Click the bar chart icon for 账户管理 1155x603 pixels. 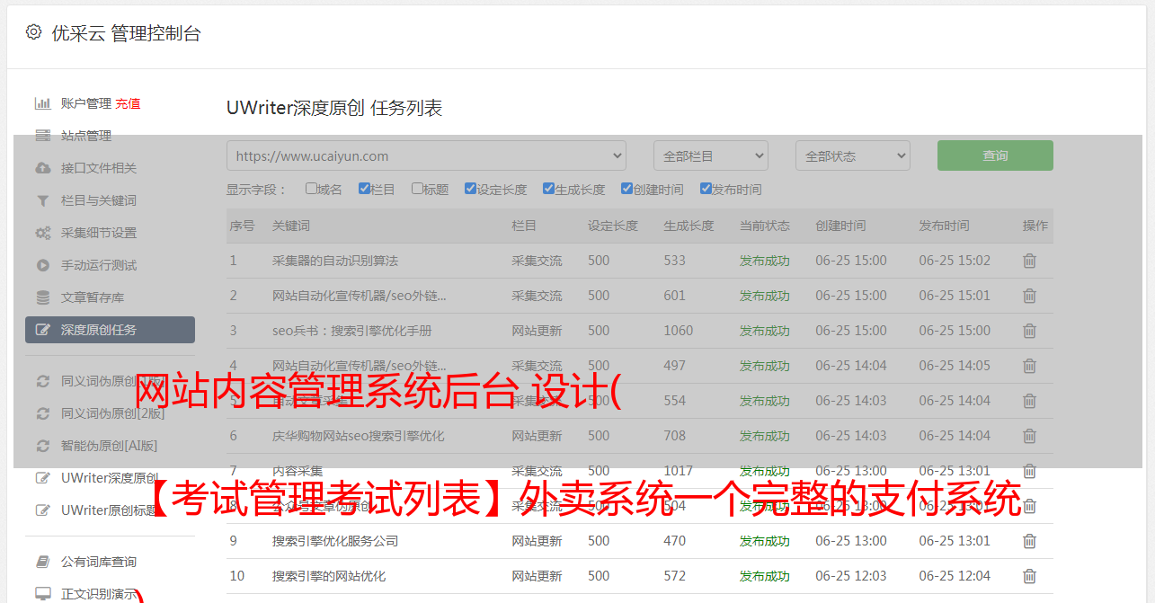pyautogui.click(x=42, y=103)
